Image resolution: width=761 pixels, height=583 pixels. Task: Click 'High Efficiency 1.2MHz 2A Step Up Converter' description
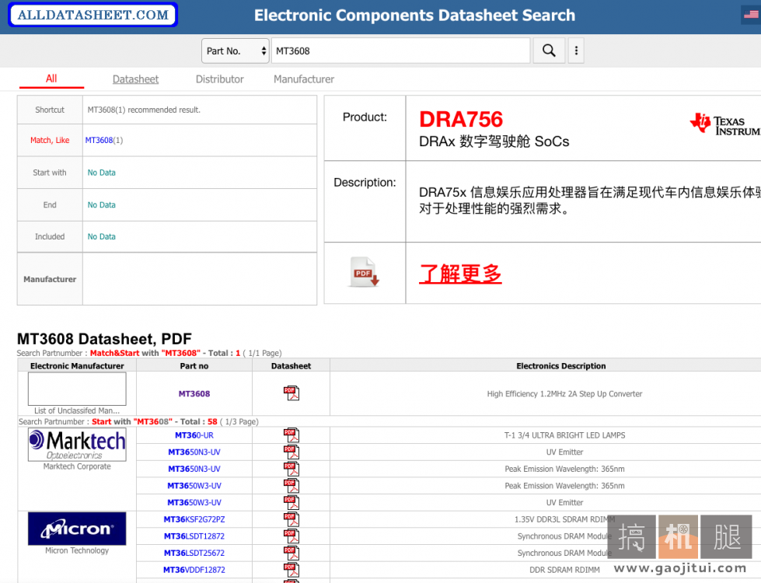pyautogui.click(x=564, y=393)
